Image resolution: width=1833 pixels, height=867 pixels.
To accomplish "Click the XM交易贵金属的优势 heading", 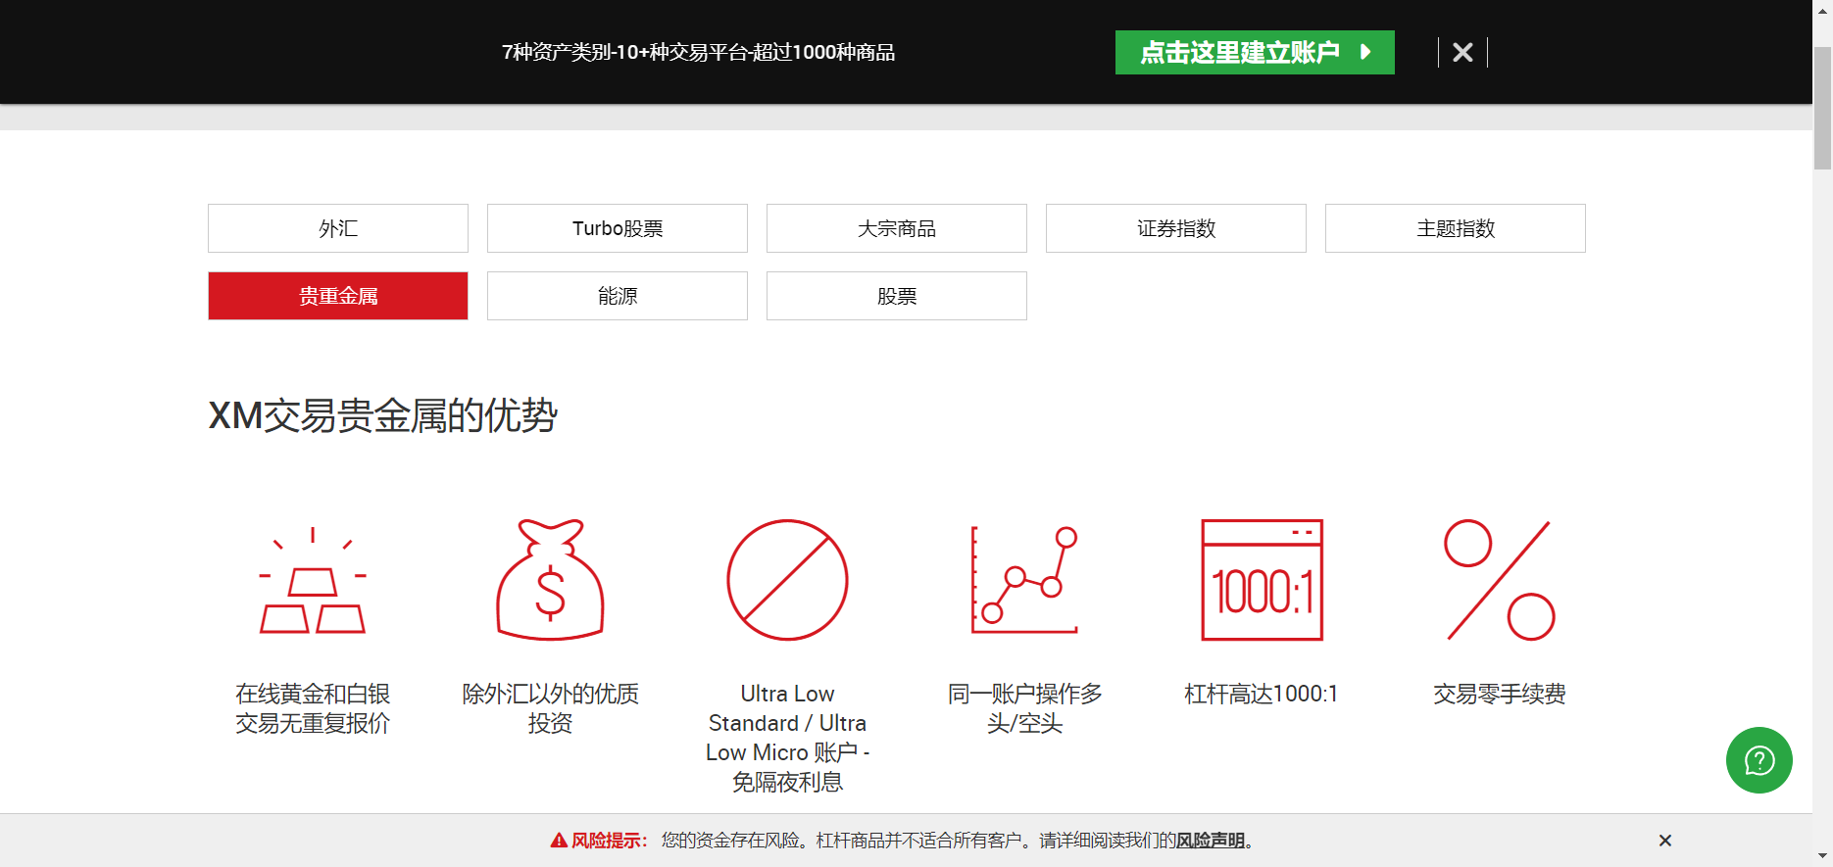I will tap(383, 415).
